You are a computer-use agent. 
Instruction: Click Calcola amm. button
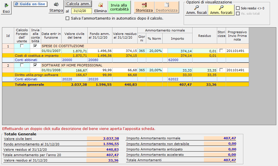pos(78,4)
